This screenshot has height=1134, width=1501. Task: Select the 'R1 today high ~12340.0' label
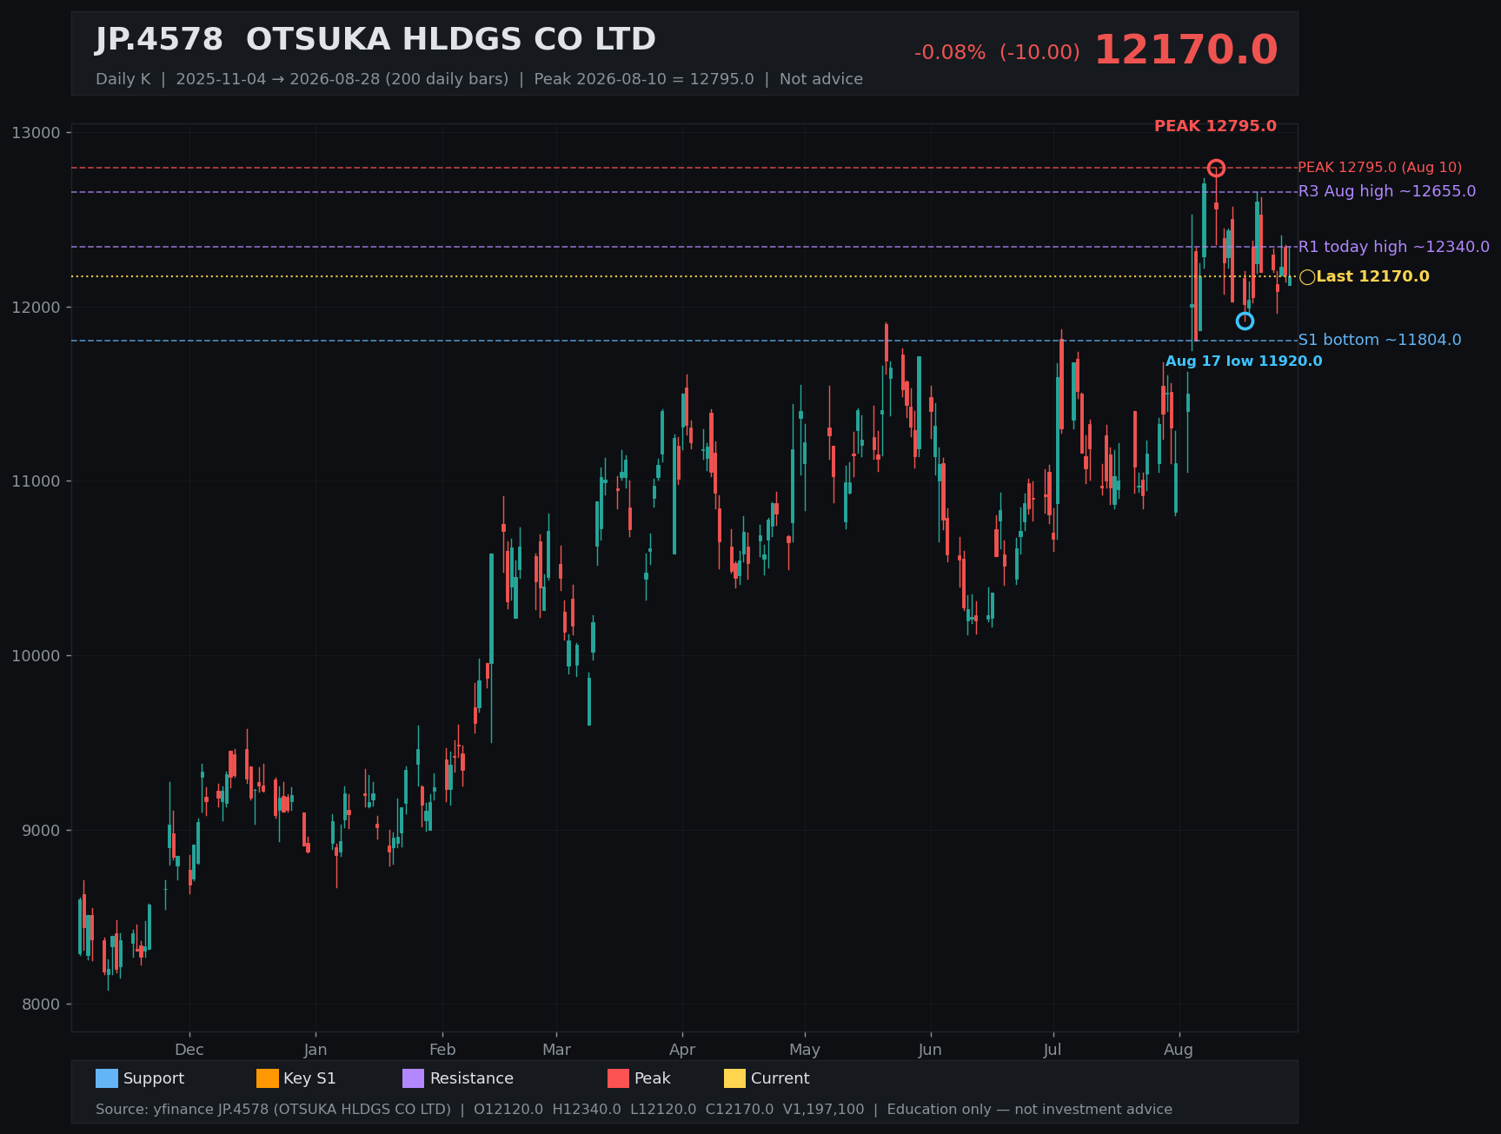(1394, 247)
